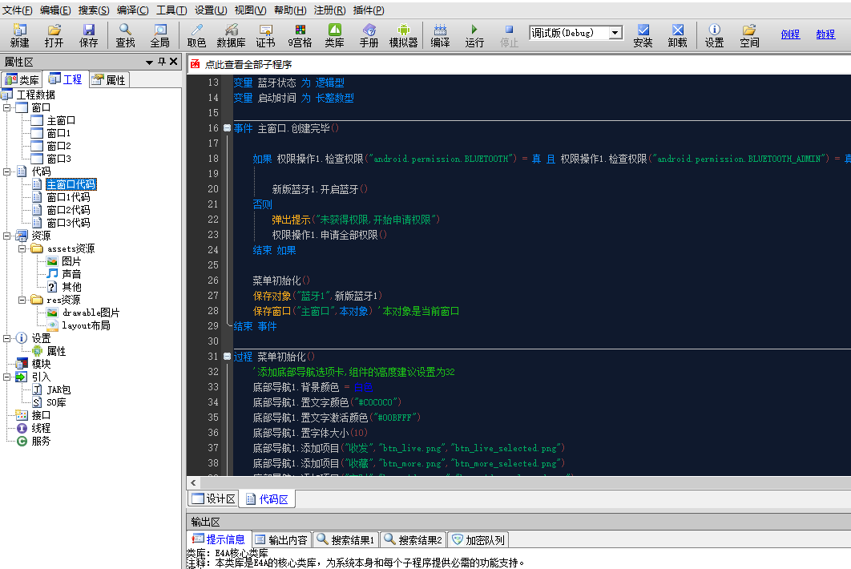Image resolution: width=851 pixels, height=569 pixels.
Task: Fold the 过程 菜单初始化 code block
Action: [x=227, y=357]
